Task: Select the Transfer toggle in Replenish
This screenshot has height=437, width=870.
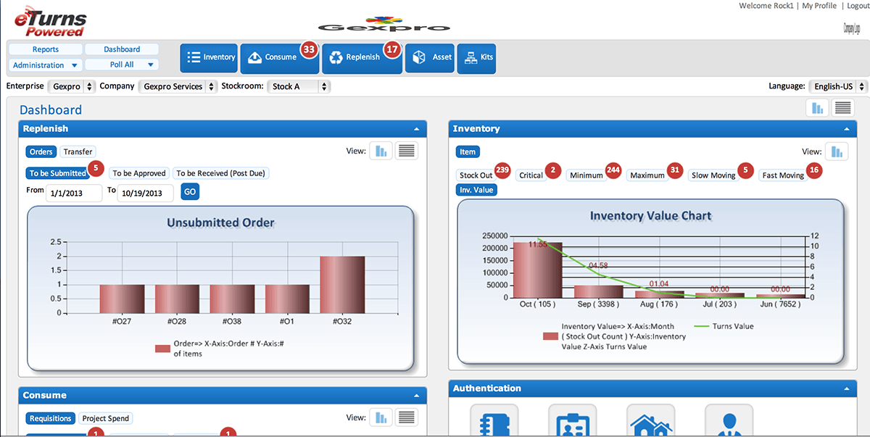Action: (x=78, y=152)
